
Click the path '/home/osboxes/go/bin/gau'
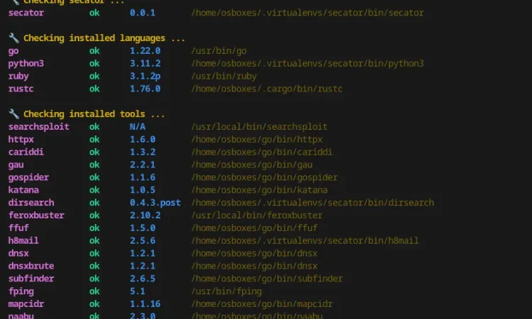point(252,164)
